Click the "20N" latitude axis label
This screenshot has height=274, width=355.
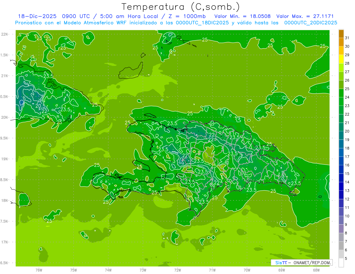pyautogui.click(x=5, y=117)
